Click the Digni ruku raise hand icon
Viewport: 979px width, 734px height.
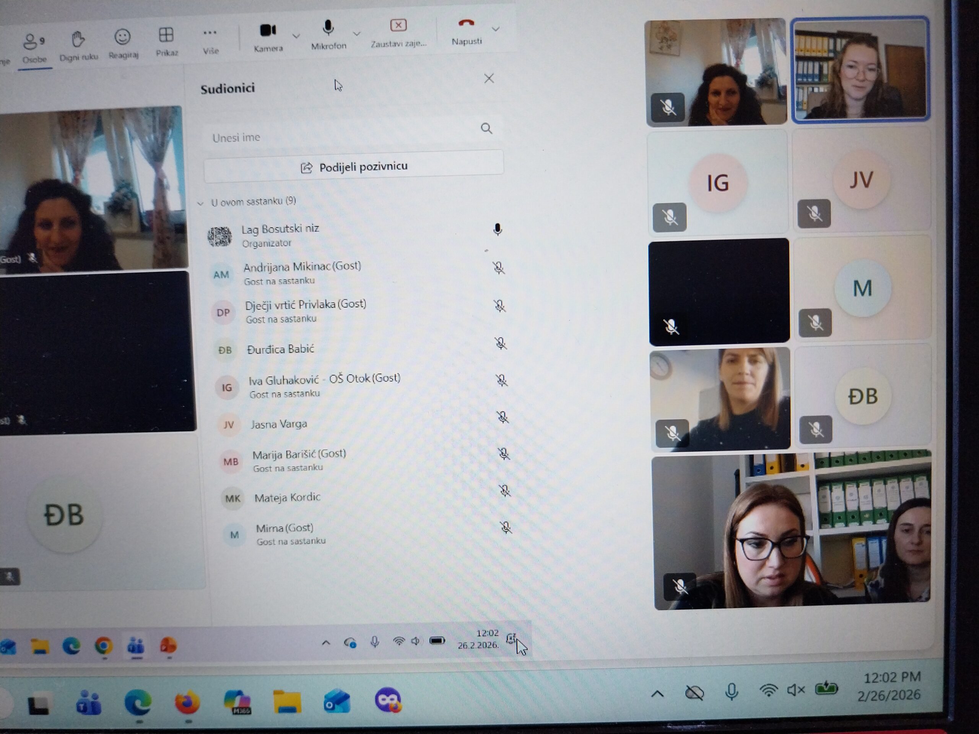78,40
